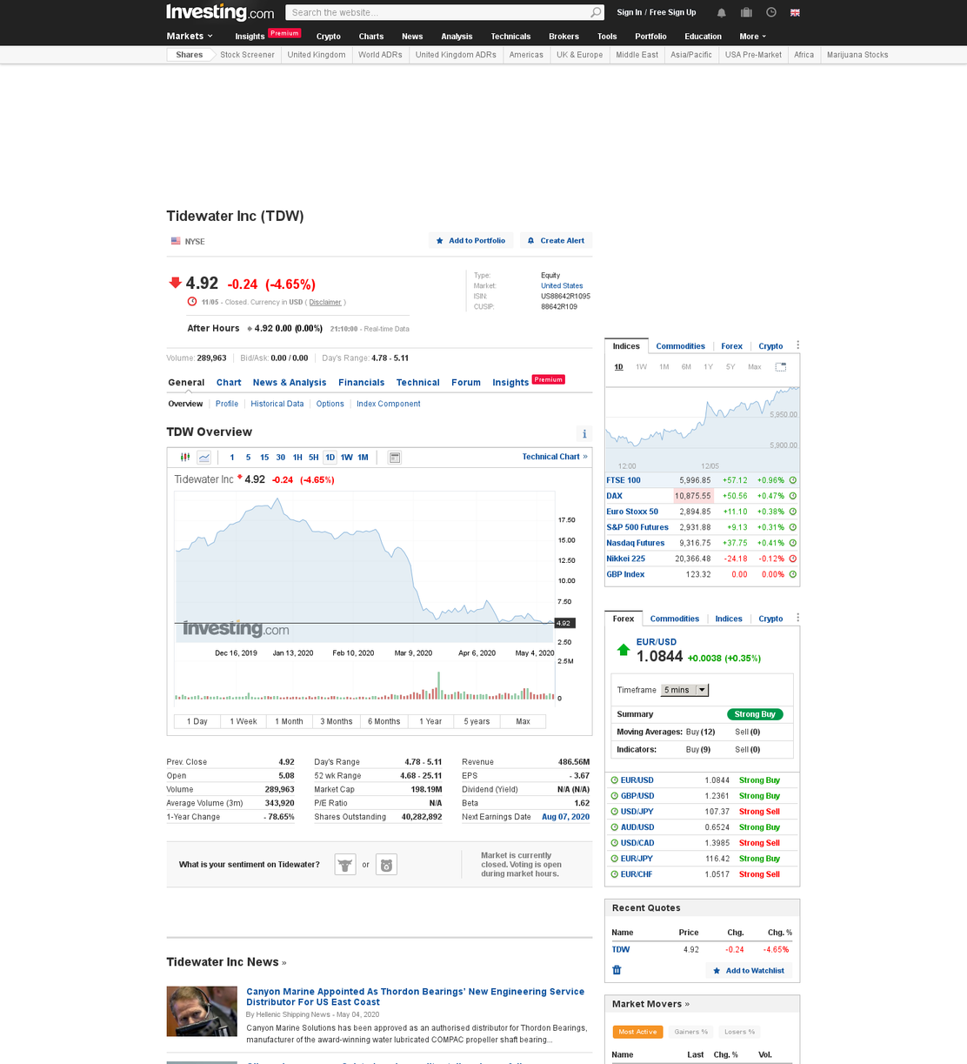The width and height of the screenshot is (967, 1064).
Task: Click clock icon before EUR/CHF row
Action: point(614,874)
